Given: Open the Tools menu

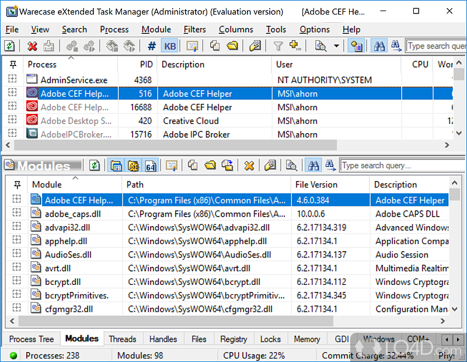Looking at the screenshot, I should point(276,30).
